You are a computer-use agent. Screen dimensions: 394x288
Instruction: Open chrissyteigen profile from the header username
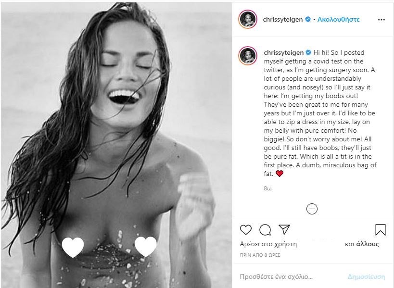coord(283,20)
